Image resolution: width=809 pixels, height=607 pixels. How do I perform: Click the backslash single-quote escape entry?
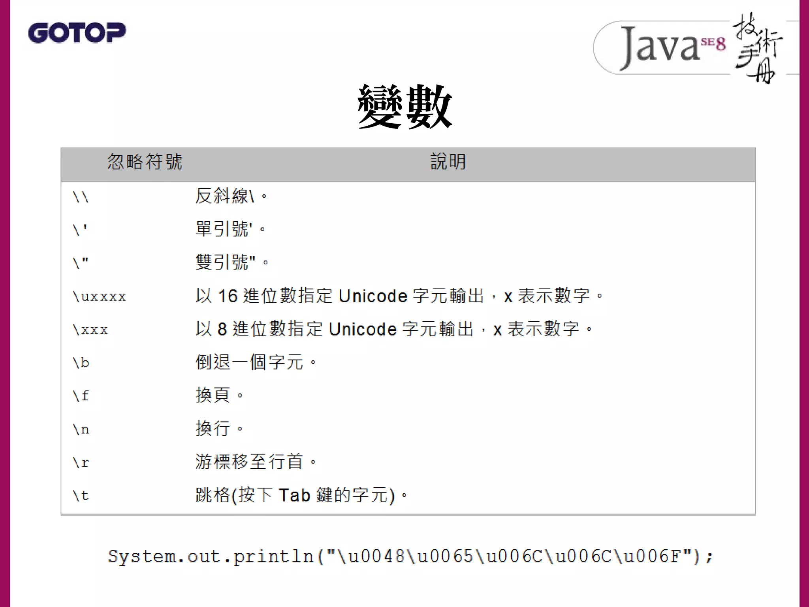click(x=80, y=230)
